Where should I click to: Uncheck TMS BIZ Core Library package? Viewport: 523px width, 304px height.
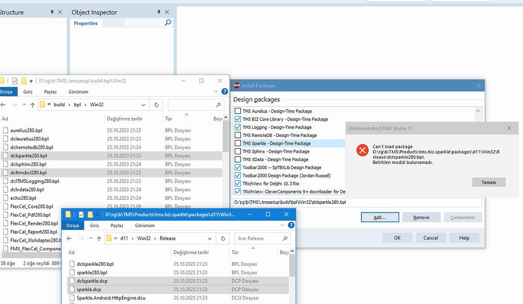pos(237,119)
